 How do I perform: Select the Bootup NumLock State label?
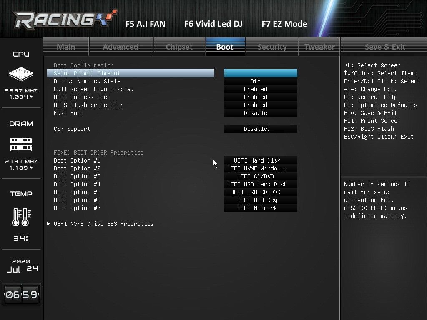point(87,81)
